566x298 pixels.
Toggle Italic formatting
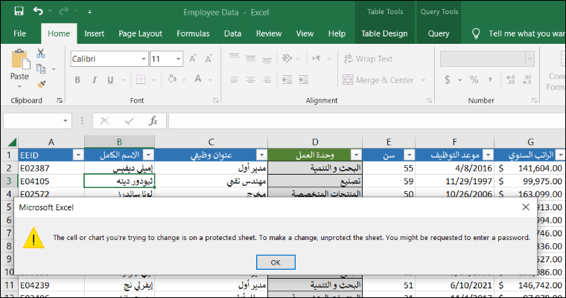[x=94, y=80]
